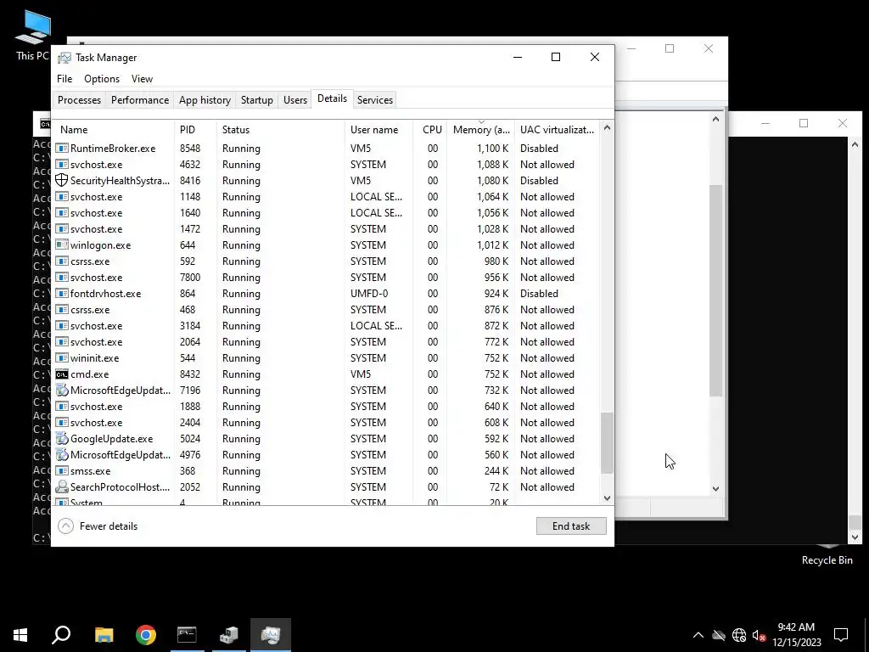
Task: Click the fontdrvhost.exe process icon
Action: coord(61,293)
